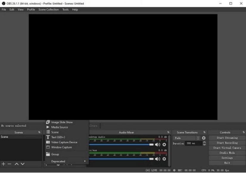The width and height of the screenshot is (246, 173).
Task: Remove selected scene with minus icon
Action: 10,164
